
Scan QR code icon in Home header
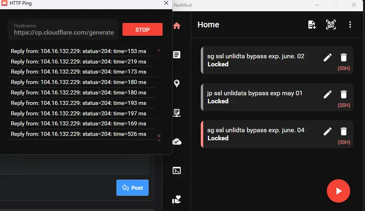(x=331, y=25)
